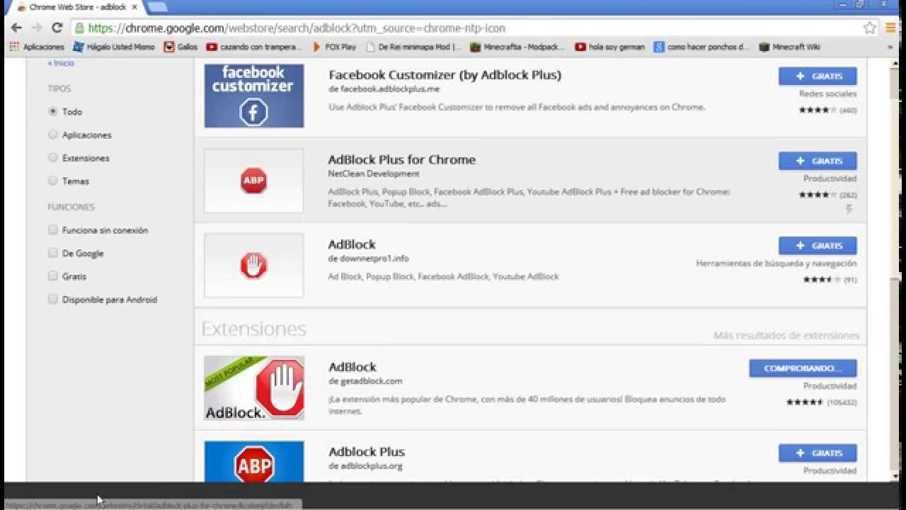This screenshot has width=906, height=510.
Task: Open a new tab with the new-tab button
Action: [x=157, y=7]
